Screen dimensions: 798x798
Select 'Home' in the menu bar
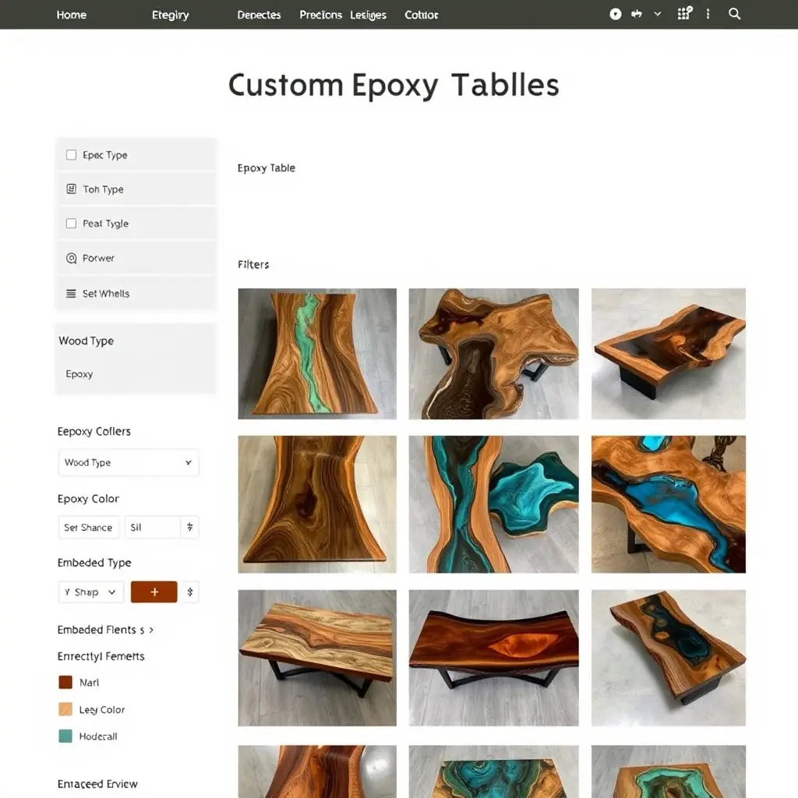71,14
